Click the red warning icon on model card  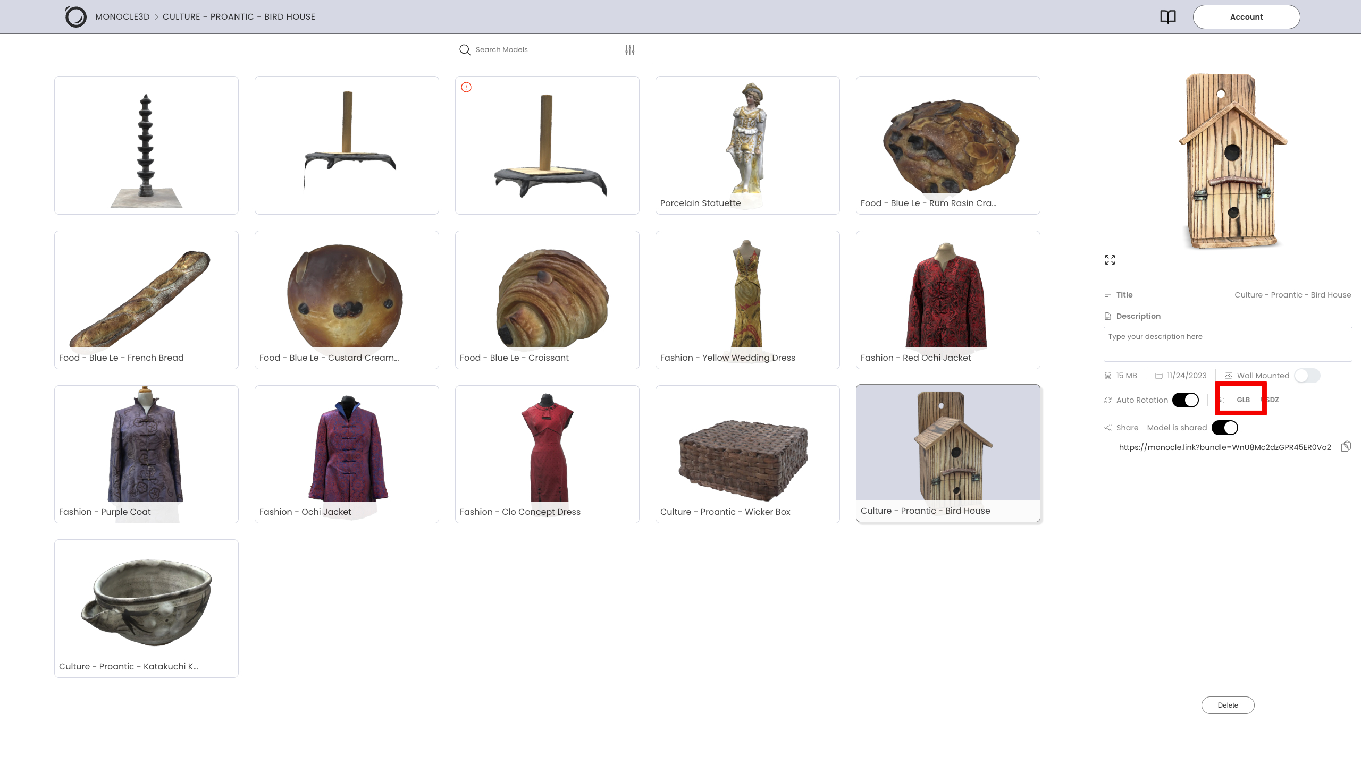(466, 88)
